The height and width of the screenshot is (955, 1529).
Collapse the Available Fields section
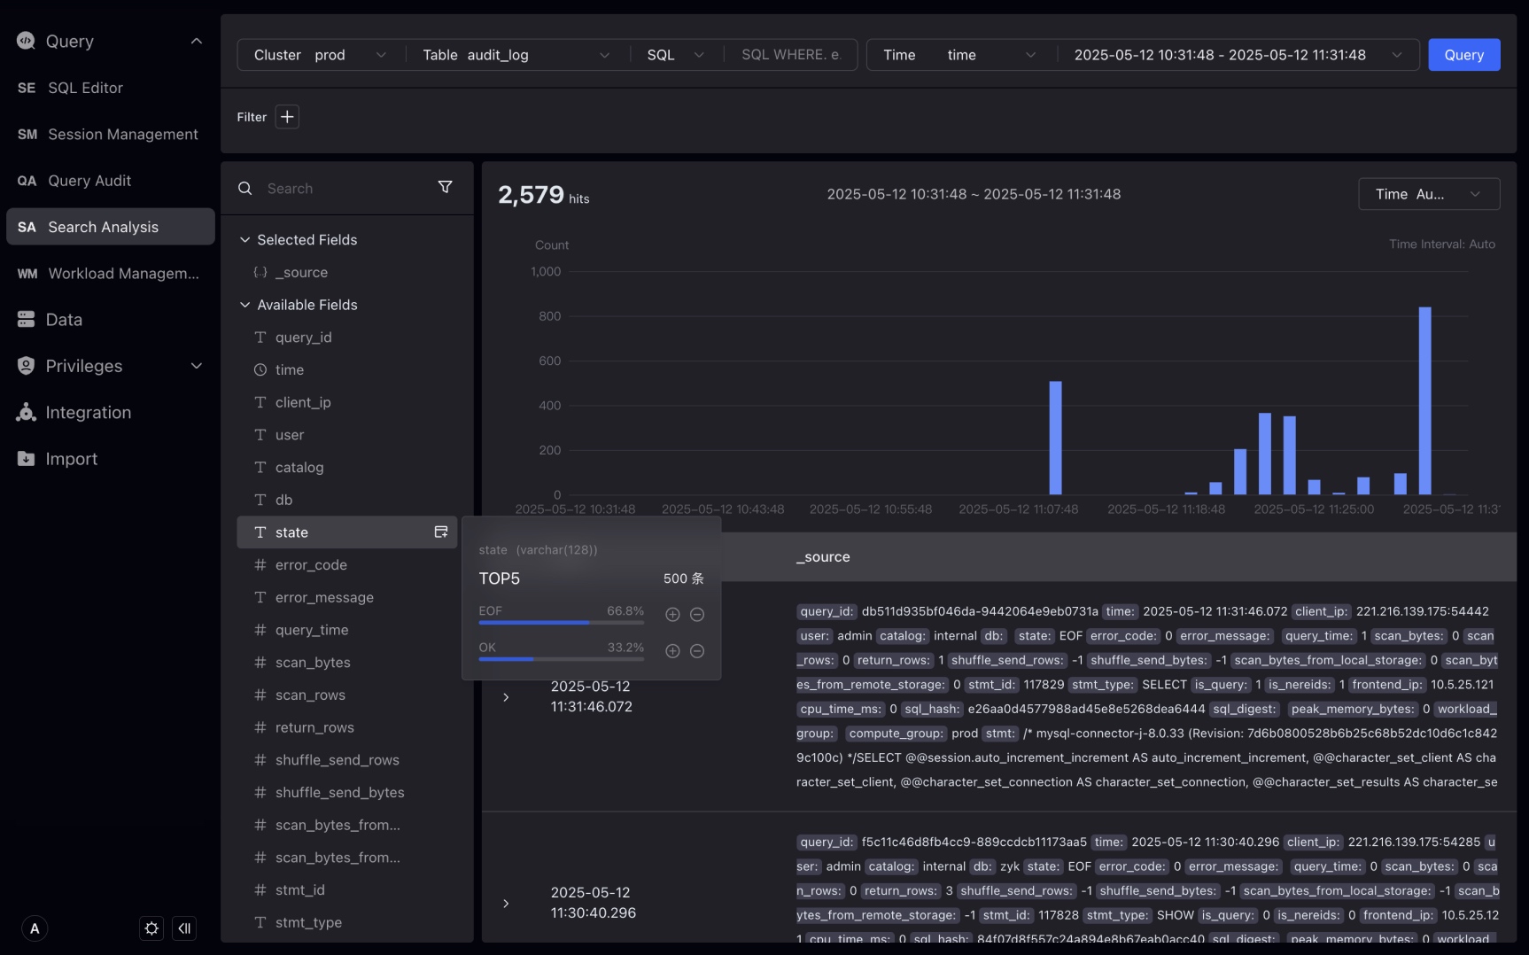tap(245, 305)
